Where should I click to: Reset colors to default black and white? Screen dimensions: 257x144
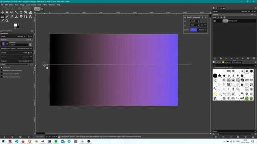pos(15,28)
